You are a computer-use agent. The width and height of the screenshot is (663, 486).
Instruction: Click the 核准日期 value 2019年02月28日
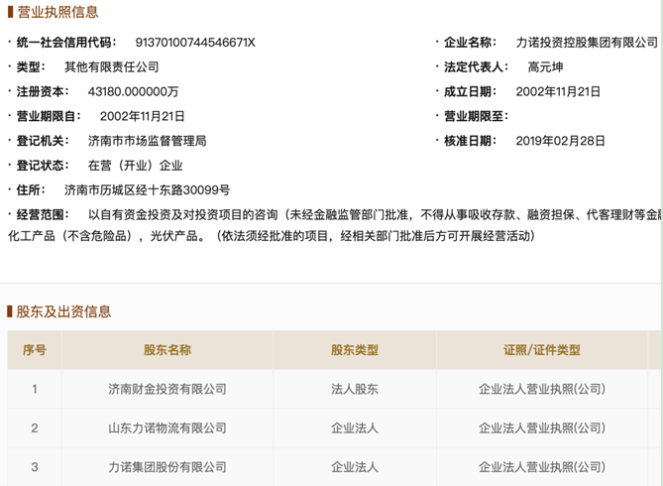pos(560,141)
